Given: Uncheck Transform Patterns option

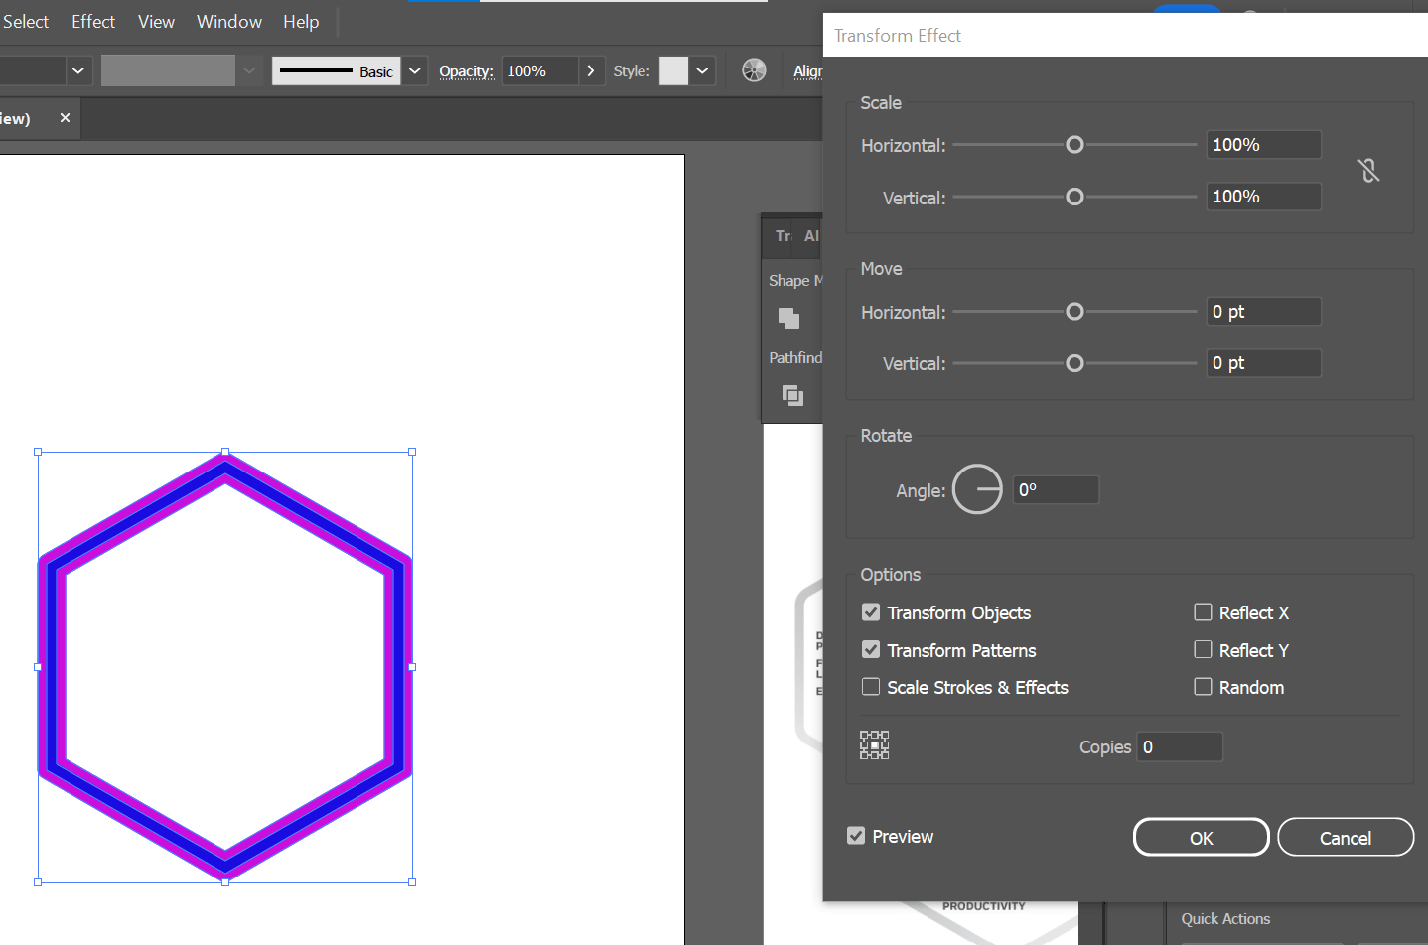Looking at the screenshot, I should [x=871, y=649].
